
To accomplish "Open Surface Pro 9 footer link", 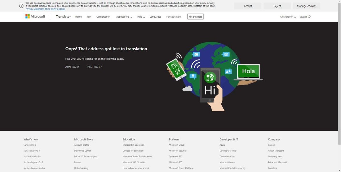I will pyautogui.click(x=30, y=145).
